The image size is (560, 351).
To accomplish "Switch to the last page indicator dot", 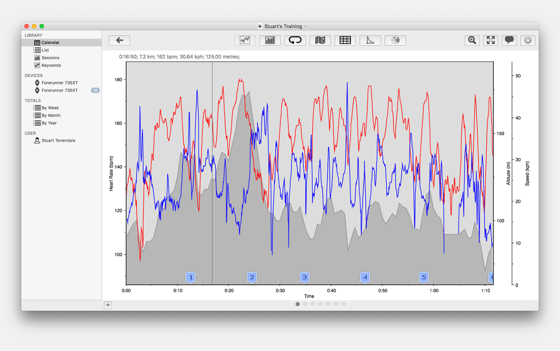I will click(x=343, y=304).
